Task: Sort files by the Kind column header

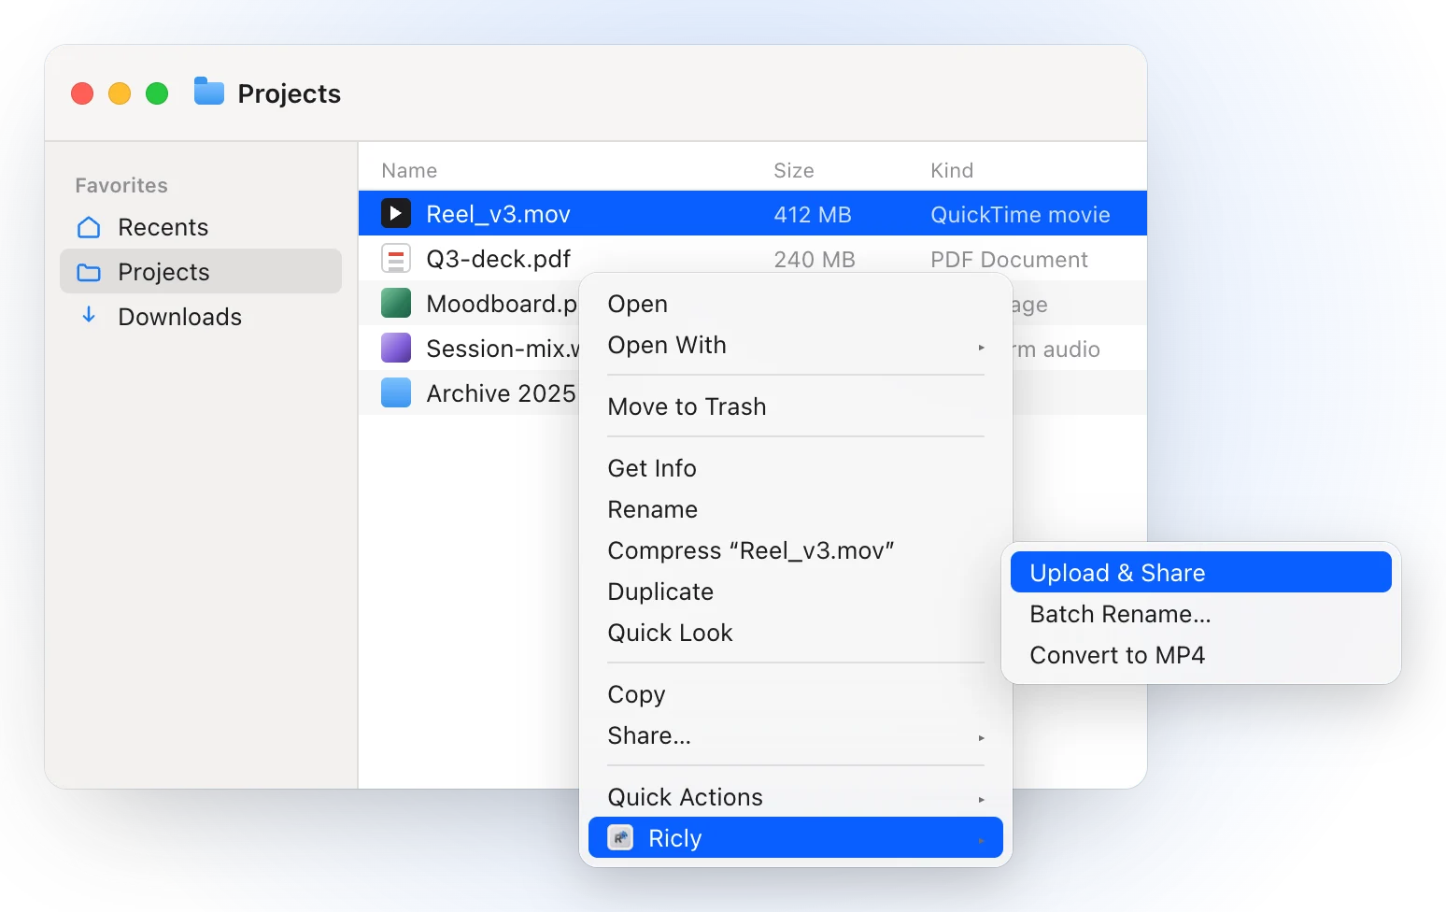Action: [x=952, y=170]
